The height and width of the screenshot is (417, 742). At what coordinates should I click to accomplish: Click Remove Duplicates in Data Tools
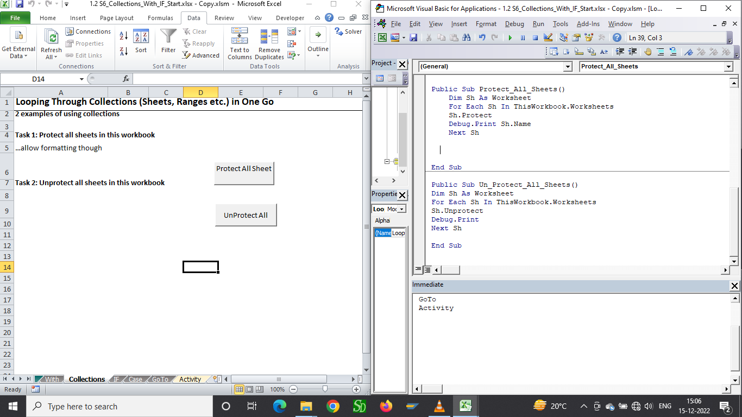coord(269,44)
